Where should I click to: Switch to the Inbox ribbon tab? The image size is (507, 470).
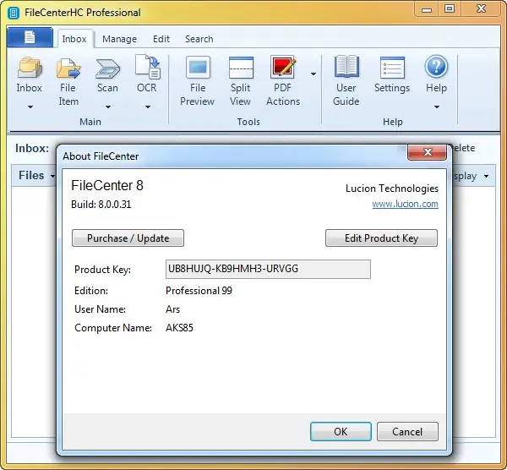pos(74,39)
